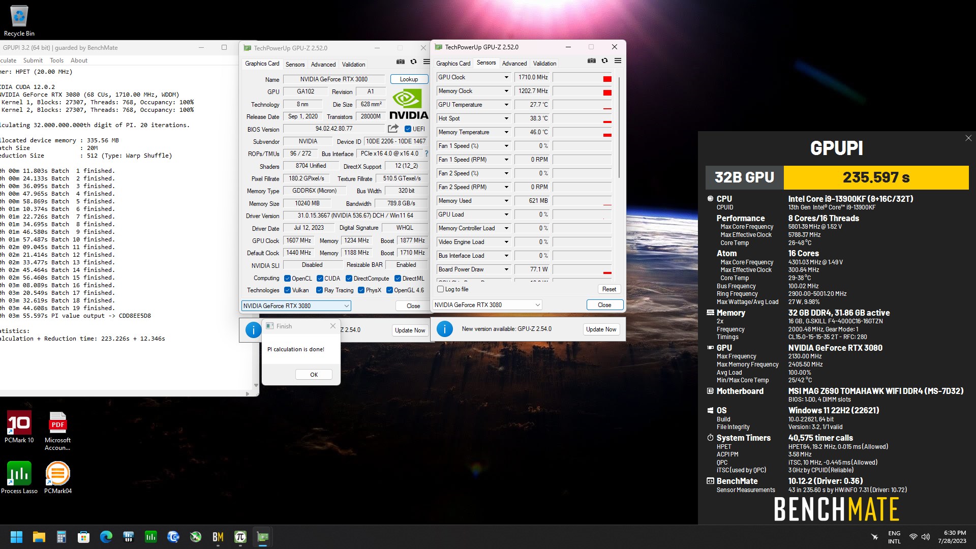
Task: Open GPU selector dropdown in Graphics Card window
Action: 296,306
